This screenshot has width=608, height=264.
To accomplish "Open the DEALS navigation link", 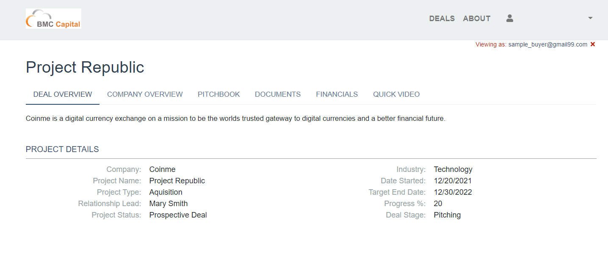I will tap(442, 19).
